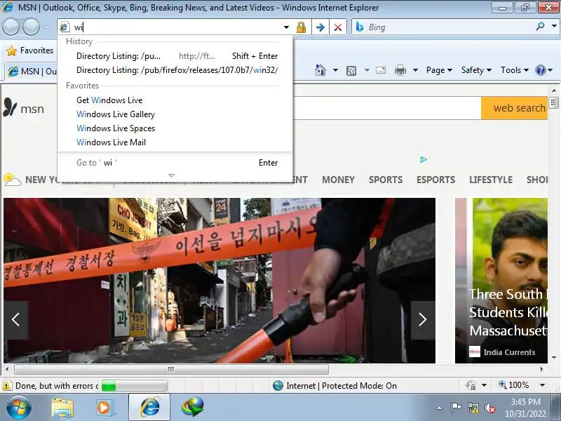
Task: Click the Home toolbar icon
Action: point(320,70)
